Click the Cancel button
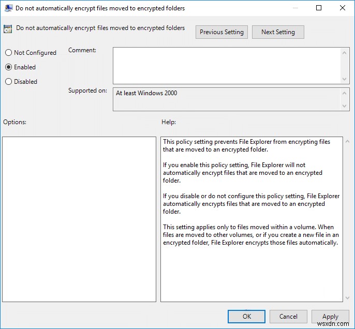The width and height of the screenshot is (355, 329). (288, 317)
